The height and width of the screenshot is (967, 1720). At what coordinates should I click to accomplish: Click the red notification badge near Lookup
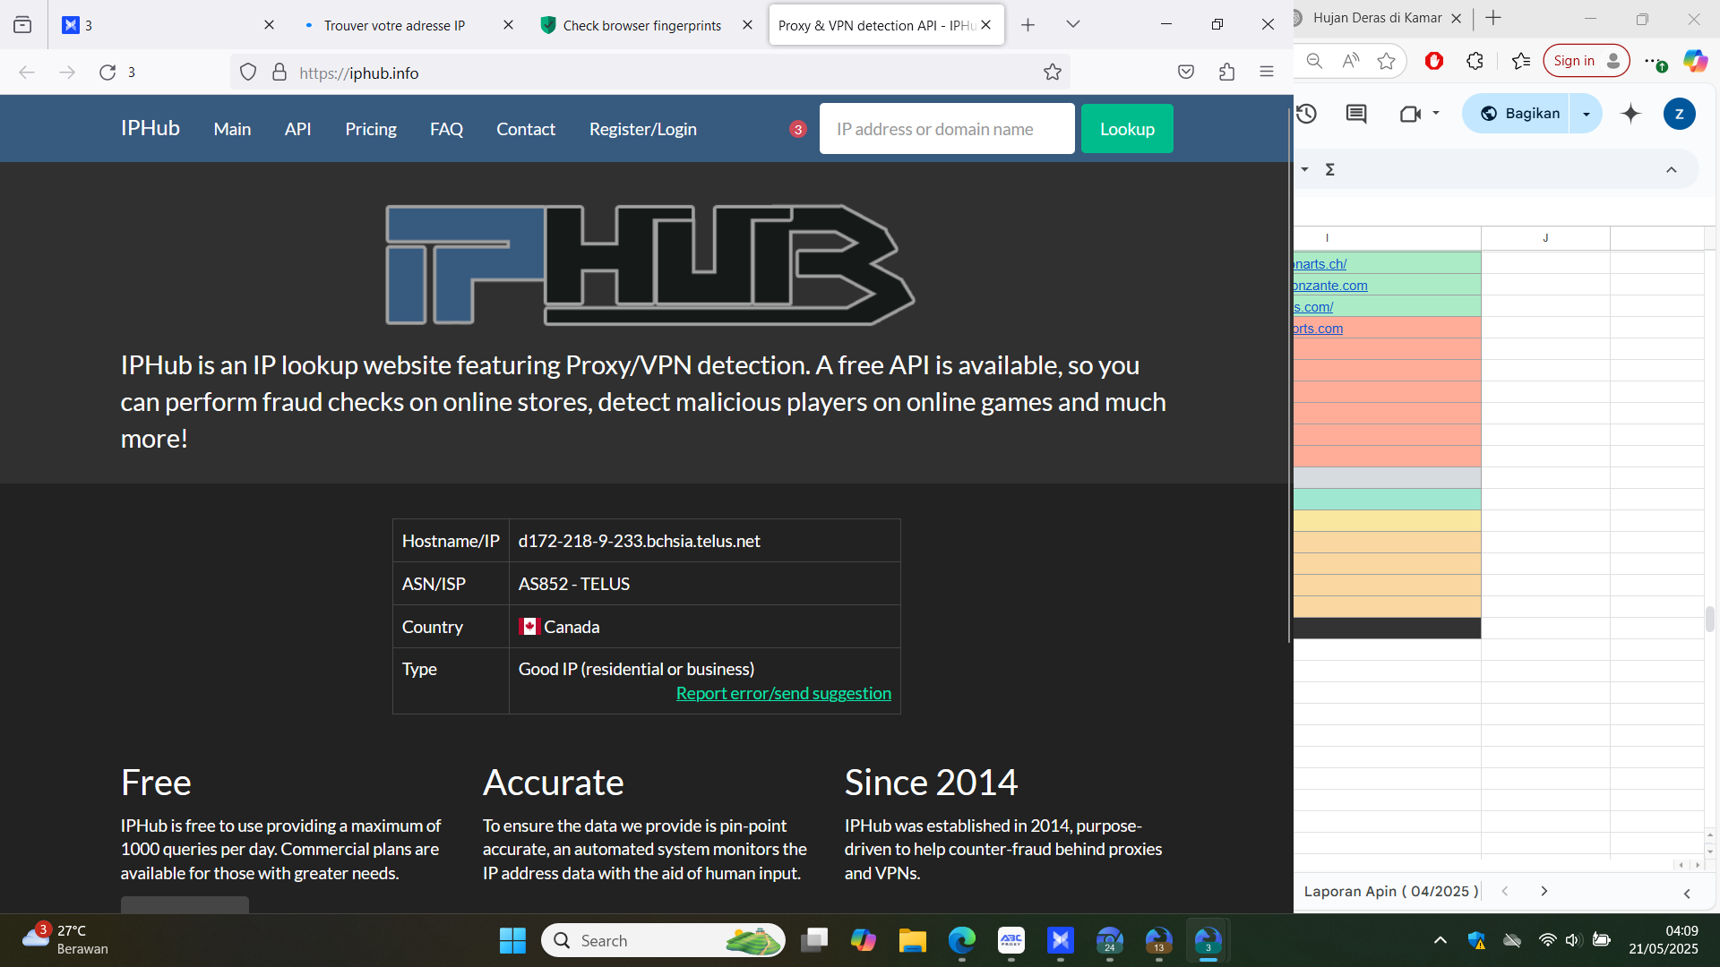click(x=798, y=130)
